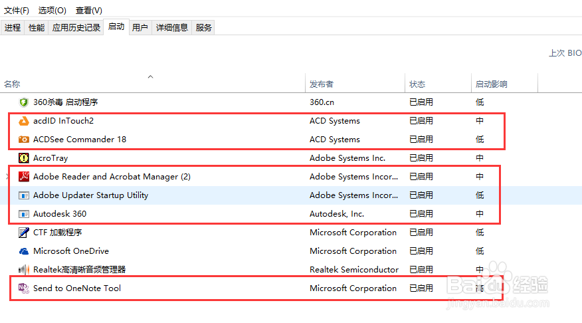Select the 启动 tab
The width and height of the screenshot is (582, 323).
pyautogui.click(x=116, y=27)
